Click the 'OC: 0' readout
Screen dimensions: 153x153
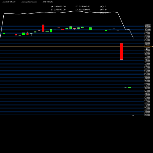point(103,6)
